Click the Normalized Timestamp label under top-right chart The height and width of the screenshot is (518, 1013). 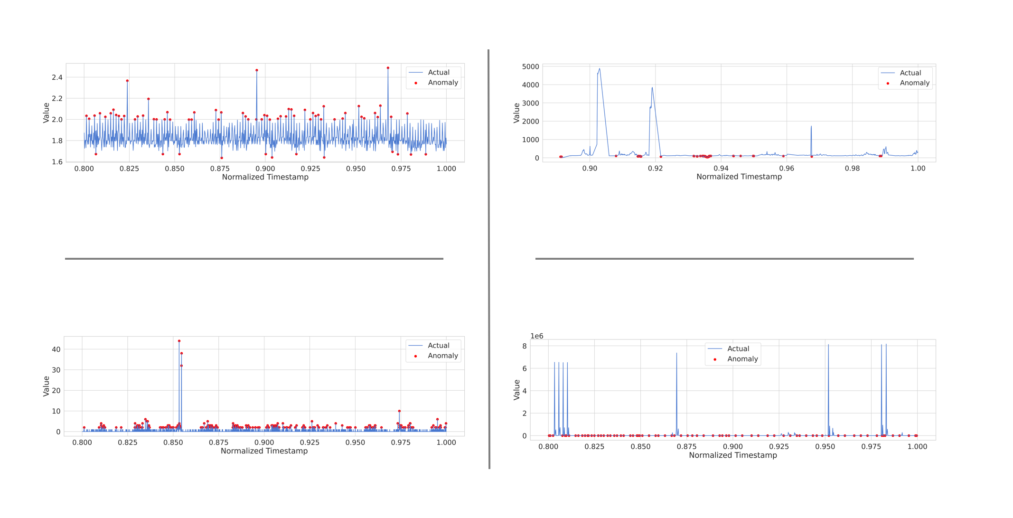739,177
